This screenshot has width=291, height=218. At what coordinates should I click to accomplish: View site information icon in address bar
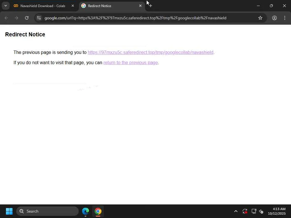point(39,18)
